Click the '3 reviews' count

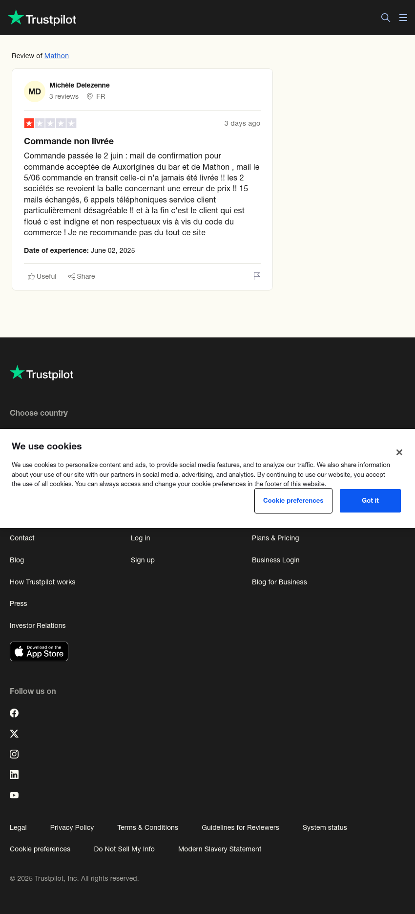click(64, 96)
